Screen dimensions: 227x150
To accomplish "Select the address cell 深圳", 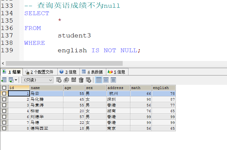I will tap(118, 99).
